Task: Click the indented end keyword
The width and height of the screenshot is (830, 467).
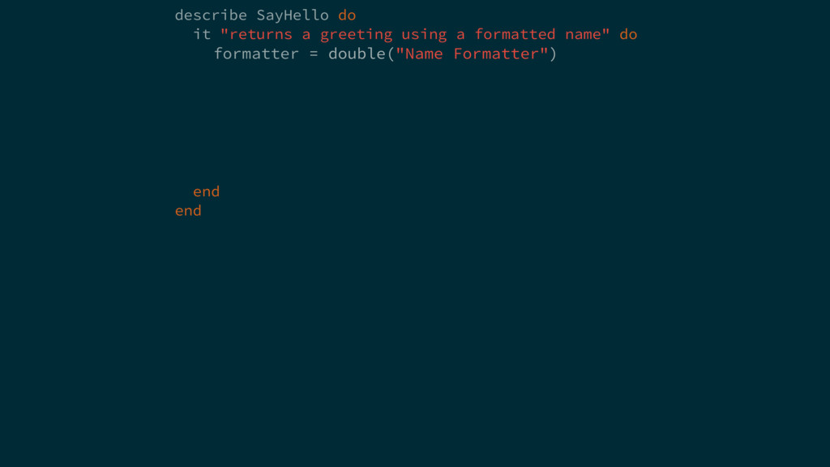Action: (206, 191)
